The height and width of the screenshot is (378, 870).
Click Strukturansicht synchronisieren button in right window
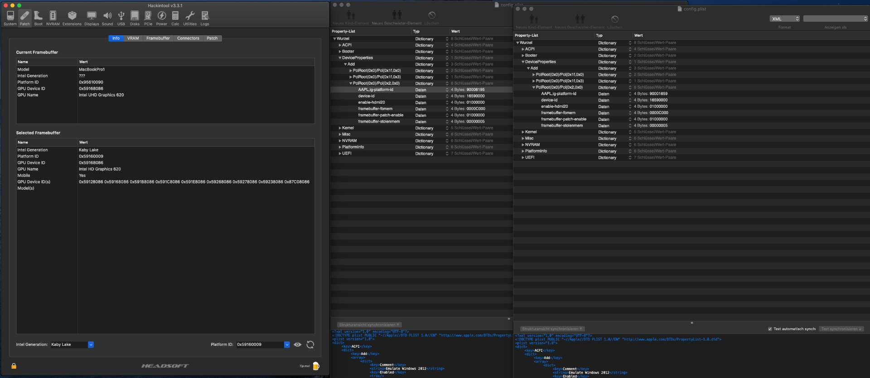(551, 329)
